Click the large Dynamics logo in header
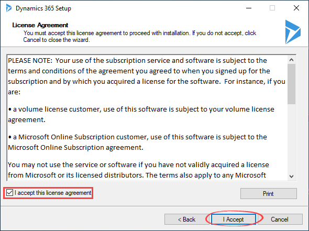 293,32
